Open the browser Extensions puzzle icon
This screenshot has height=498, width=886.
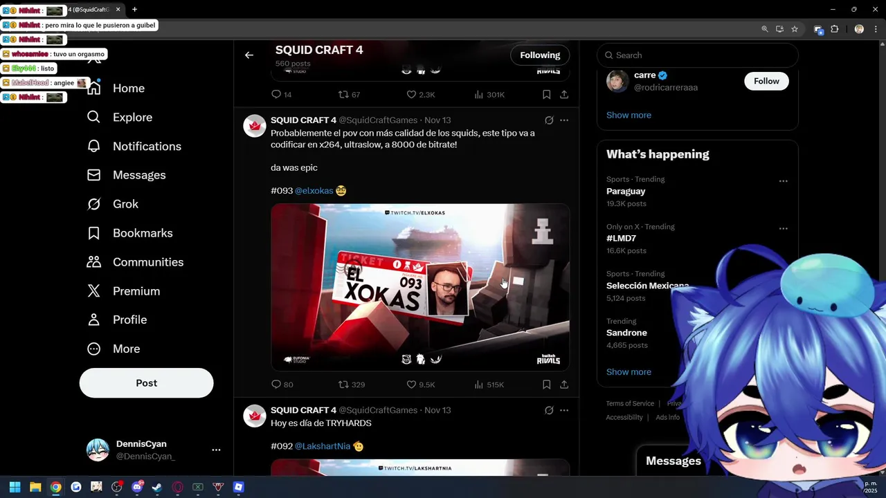835,29
